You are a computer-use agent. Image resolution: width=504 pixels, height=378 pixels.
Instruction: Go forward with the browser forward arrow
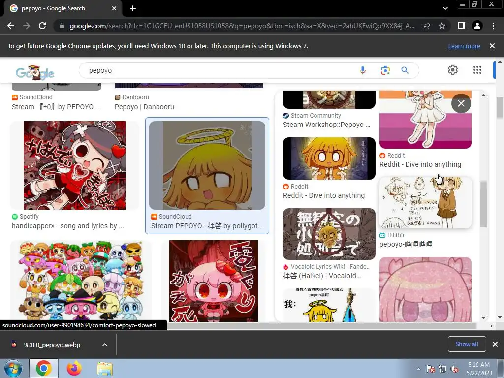point(27,26)
